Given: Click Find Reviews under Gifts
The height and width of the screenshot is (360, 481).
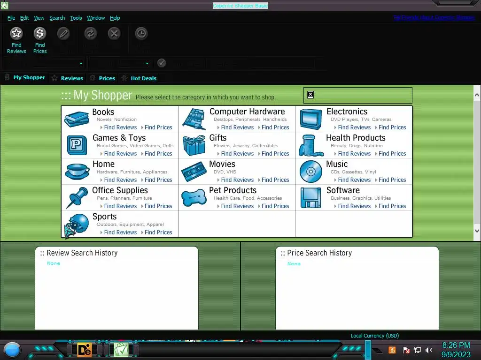Looking at the screenshot, I should [x=237, y=154].
